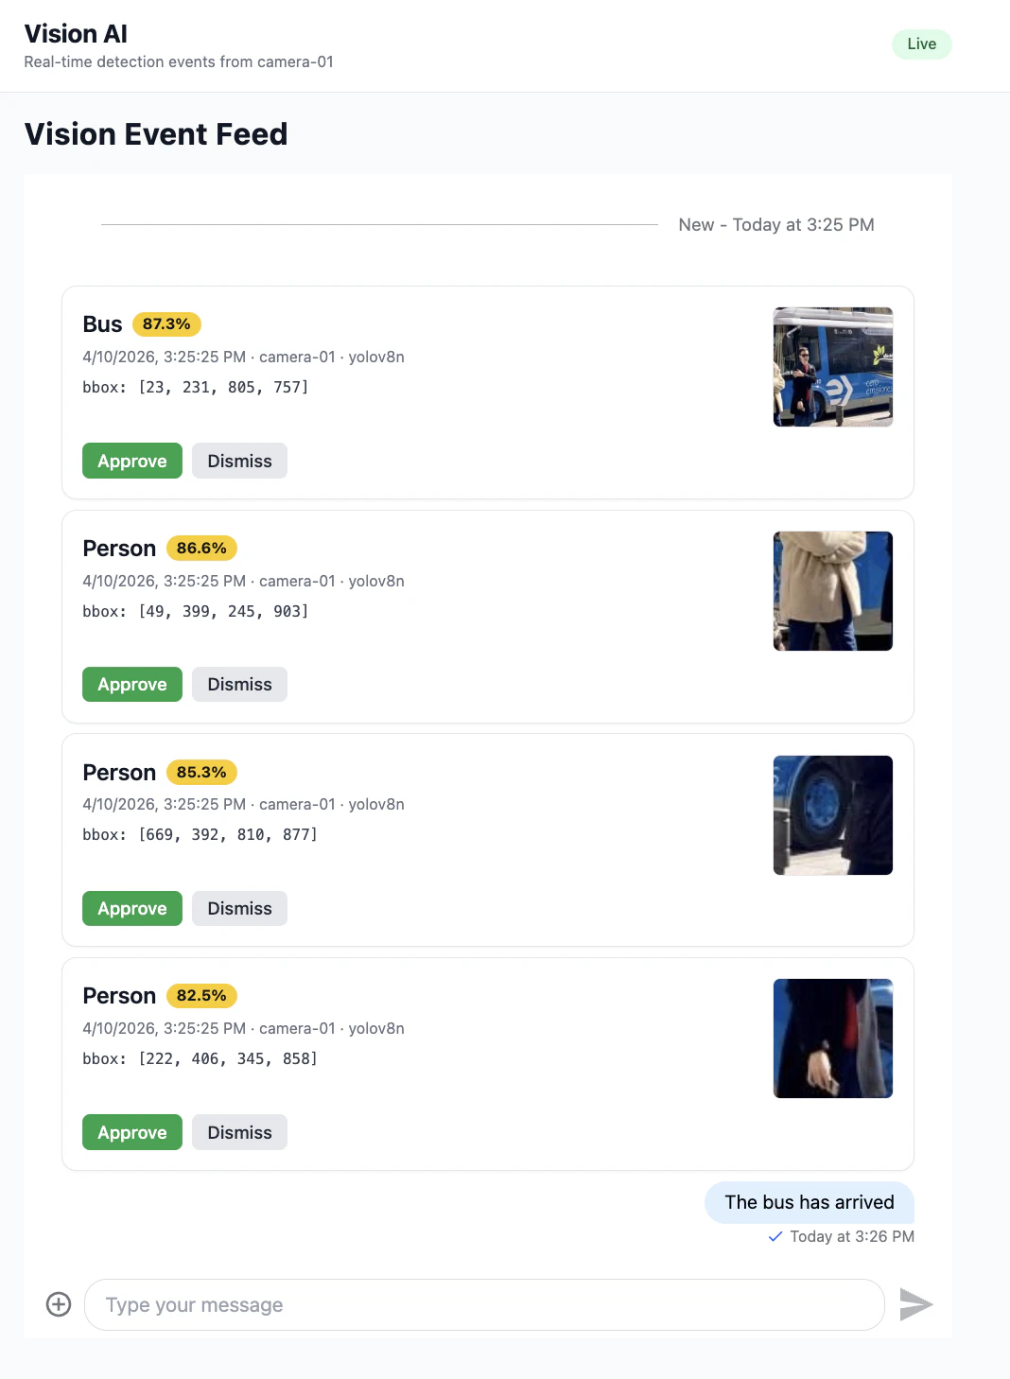Approve the Person 86.6% detection

(x=132, y=684)
